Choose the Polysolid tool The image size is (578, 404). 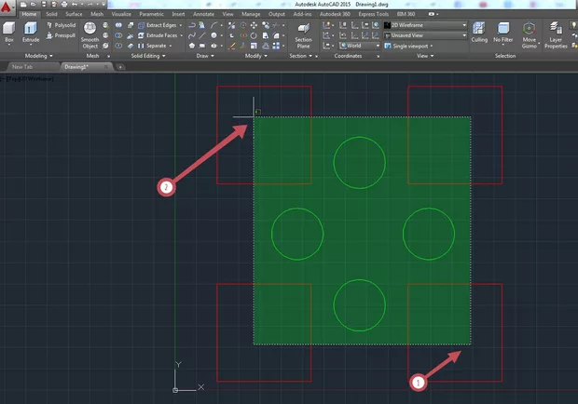(x=61, y=25)
